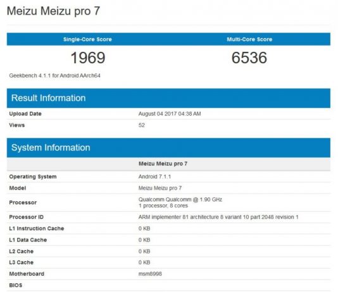Click the Geekbench 4.1.1 for Android AArch64 text
This screenshot has height=292, width=338.
pyautogui.click(x=55, y=76)
